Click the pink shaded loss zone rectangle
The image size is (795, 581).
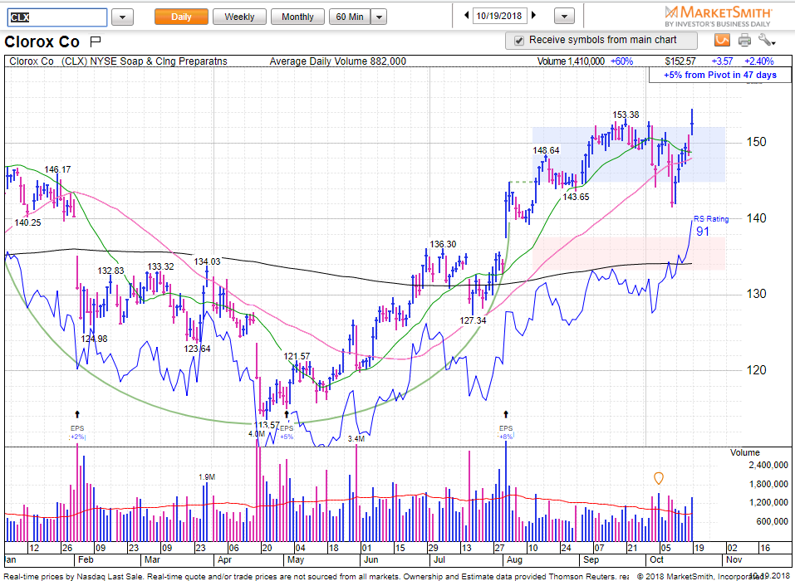629,253
